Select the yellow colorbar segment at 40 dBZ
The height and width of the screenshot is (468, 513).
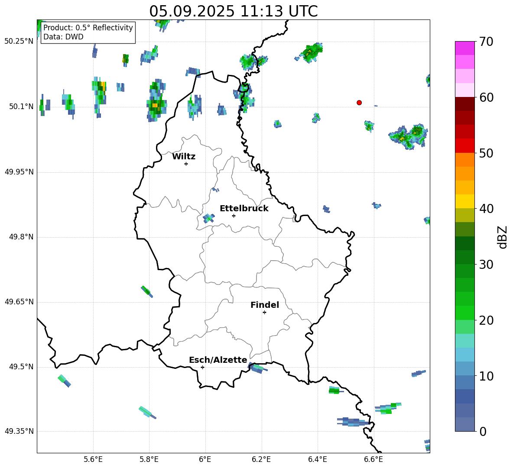point(464,201)
